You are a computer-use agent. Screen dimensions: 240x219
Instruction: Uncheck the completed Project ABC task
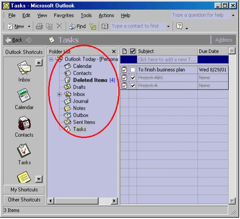(x=133, y=78)
